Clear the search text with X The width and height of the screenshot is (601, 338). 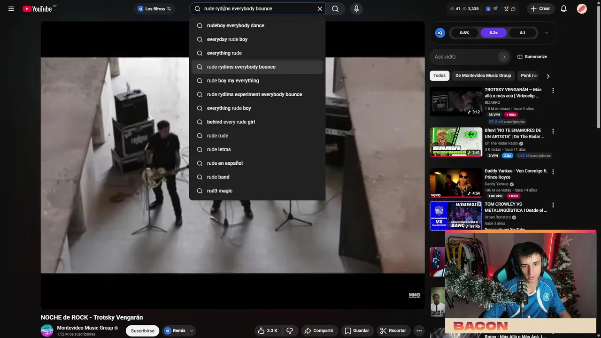320,9
